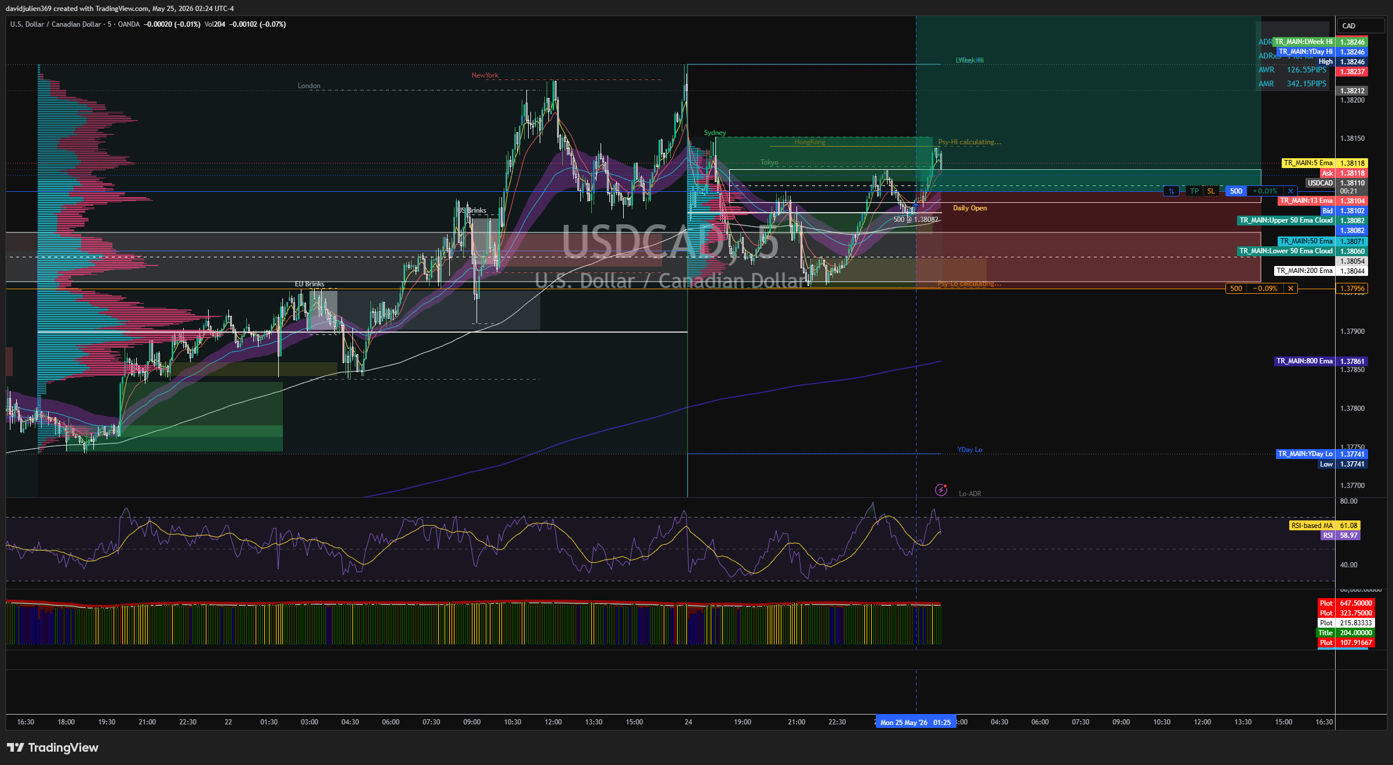Click the TR_MAIN:YDay Lo label

[1305, 454]
